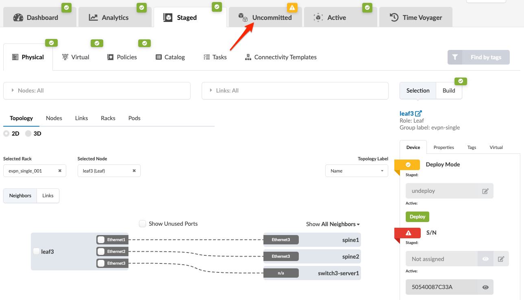Edit the staged deploy mode
The height and width of the screenshot is (300, 524).
pos(485,191)
